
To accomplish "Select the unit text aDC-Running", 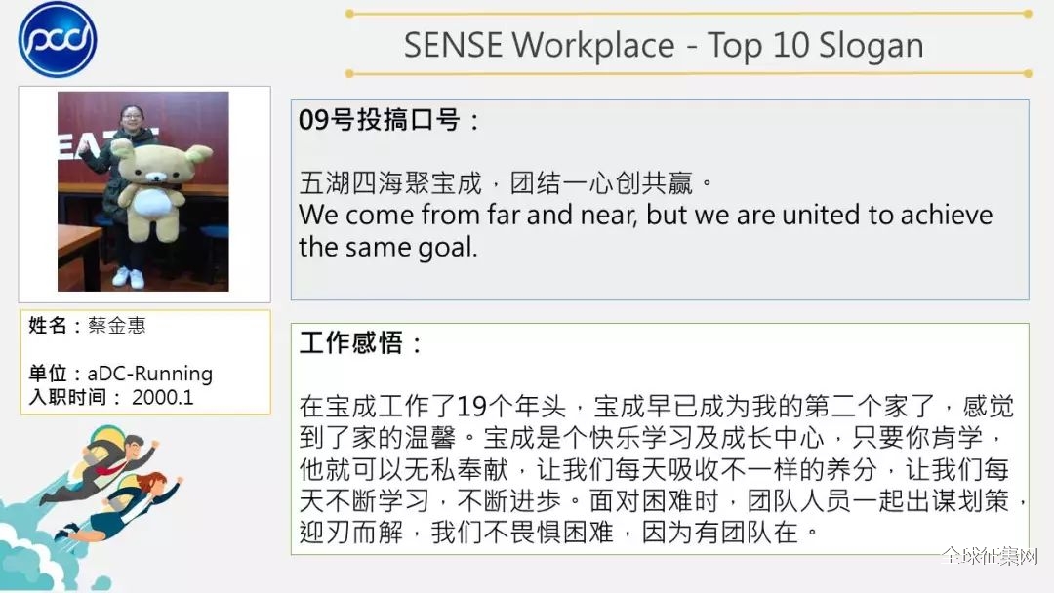I will pos(150,374).
